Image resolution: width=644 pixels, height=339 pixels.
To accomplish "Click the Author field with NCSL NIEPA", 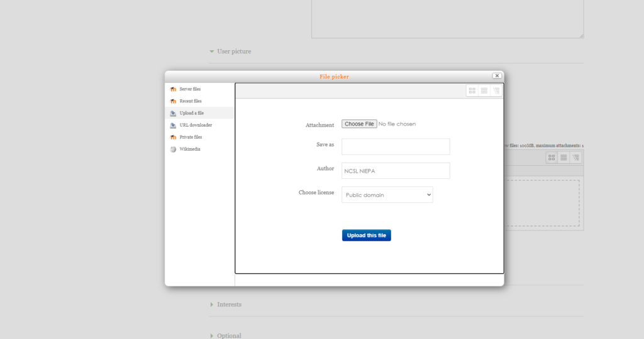I will point(396,171).
